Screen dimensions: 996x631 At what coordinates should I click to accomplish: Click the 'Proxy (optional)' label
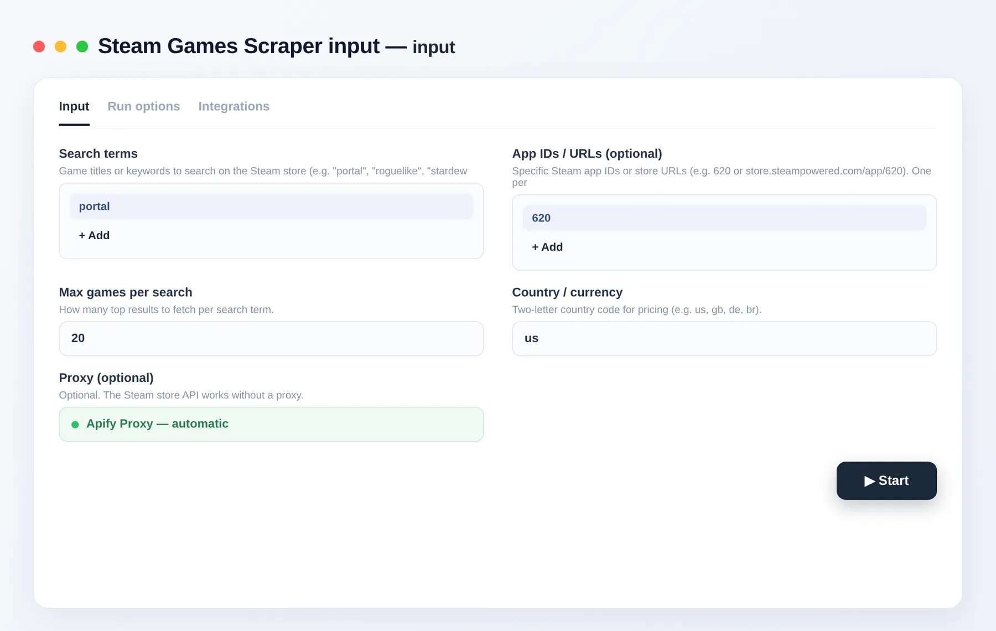pos(106,377)
